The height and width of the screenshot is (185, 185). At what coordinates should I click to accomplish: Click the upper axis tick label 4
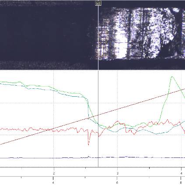(181, 173)
